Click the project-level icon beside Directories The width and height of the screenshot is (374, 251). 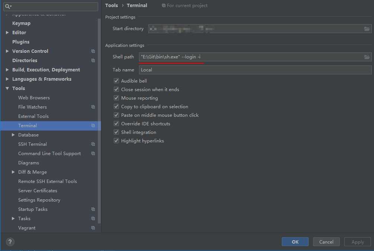pyautogui.click(x=93, y=60)
